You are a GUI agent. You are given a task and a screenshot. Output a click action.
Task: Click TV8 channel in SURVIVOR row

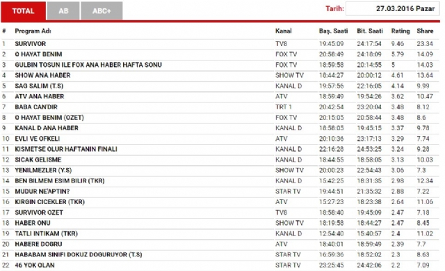(x=281, y=44)
